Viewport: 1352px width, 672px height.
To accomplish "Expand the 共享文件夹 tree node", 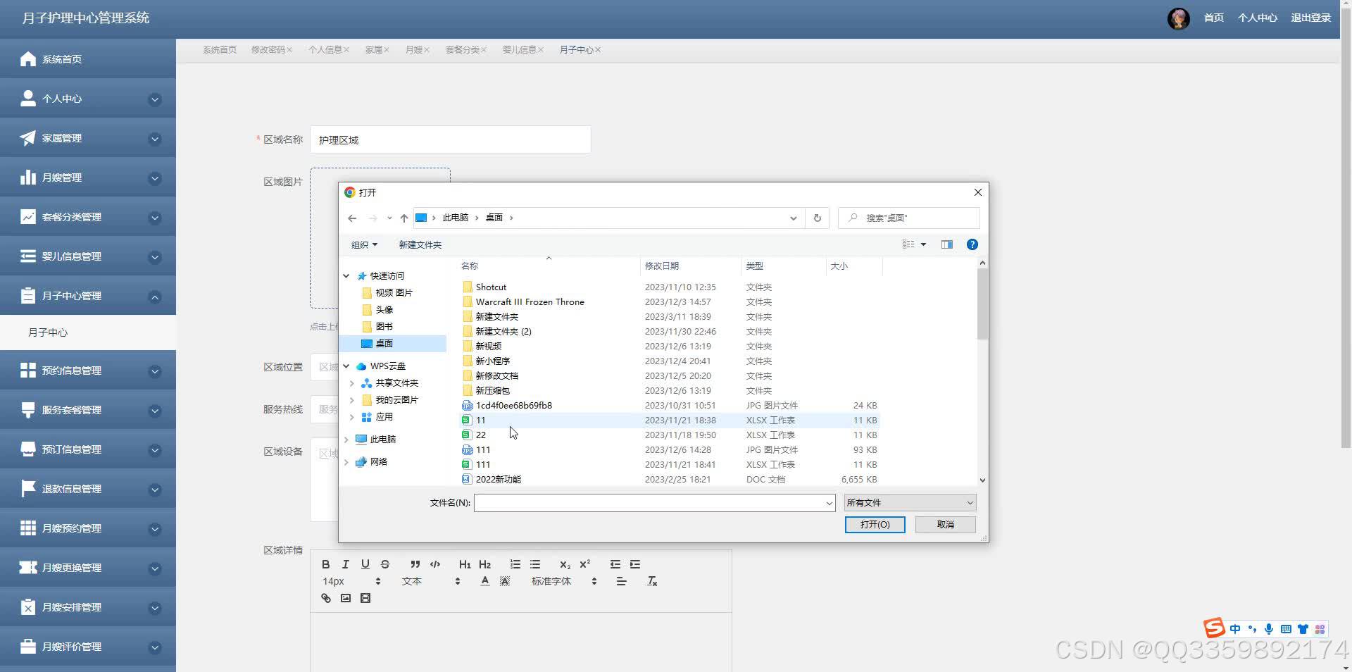I will pyautogui.click(x=351, y=383).
